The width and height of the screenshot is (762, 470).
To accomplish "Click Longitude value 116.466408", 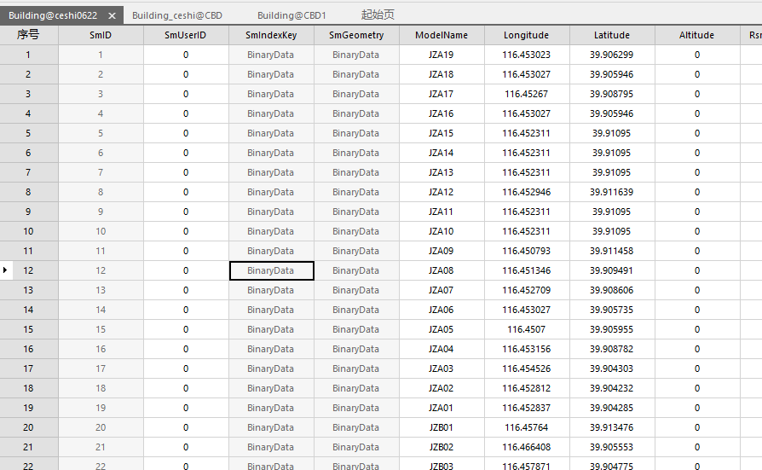I will 526,447.
